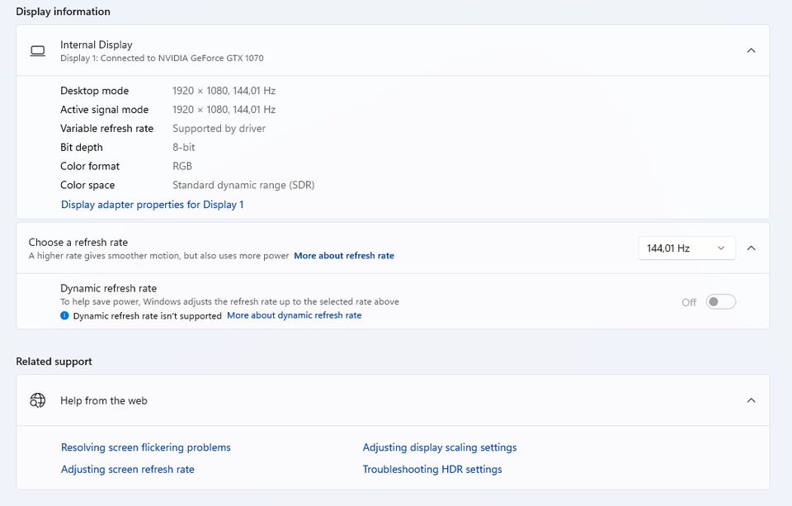This screenshot has width=792, height=506.
Task: Click the Internal Display title text
Action: pyautogui.click(x=96, y=45)
